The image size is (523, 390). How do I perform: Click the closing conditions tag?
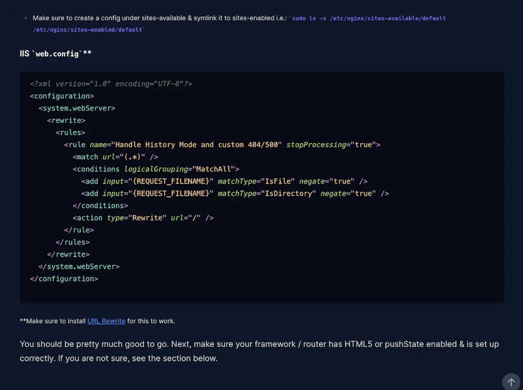coord(100,205)
